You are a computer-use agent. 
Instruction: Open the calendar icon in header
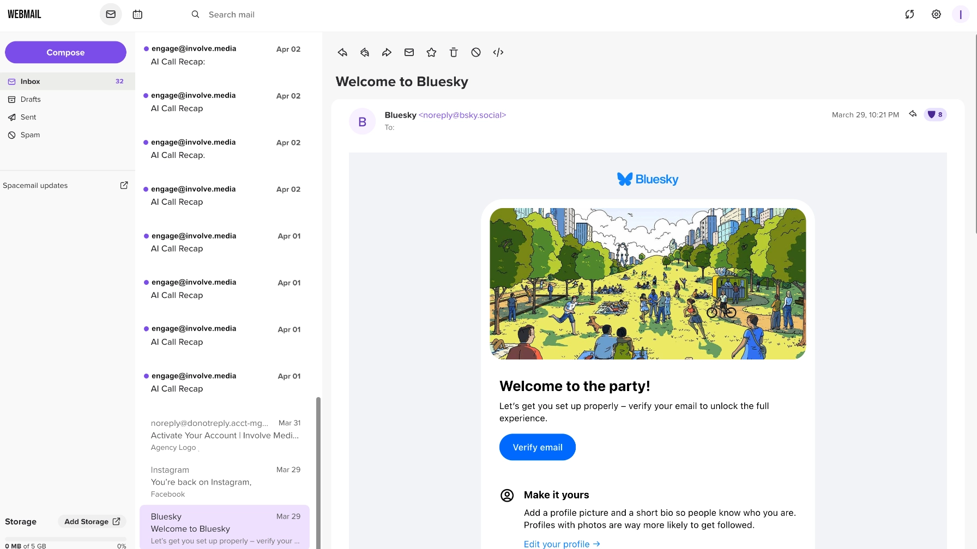tap(137, 14)
